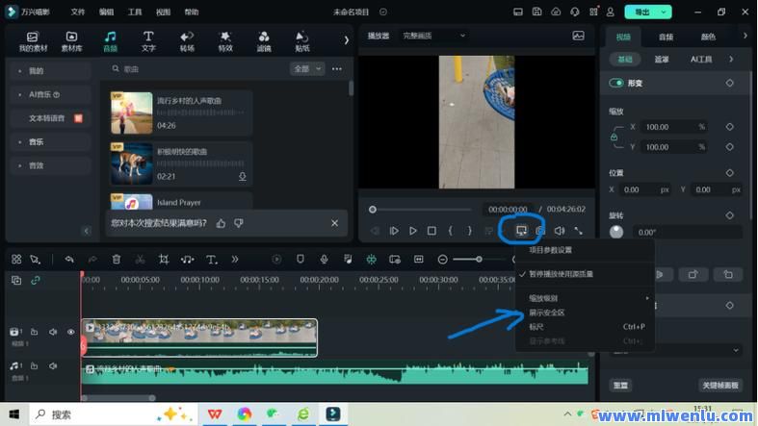Open the 全部 filter dropdown
Image resolution: width=758 pixels, height=426 pixels.
click(x=306, y=69)
